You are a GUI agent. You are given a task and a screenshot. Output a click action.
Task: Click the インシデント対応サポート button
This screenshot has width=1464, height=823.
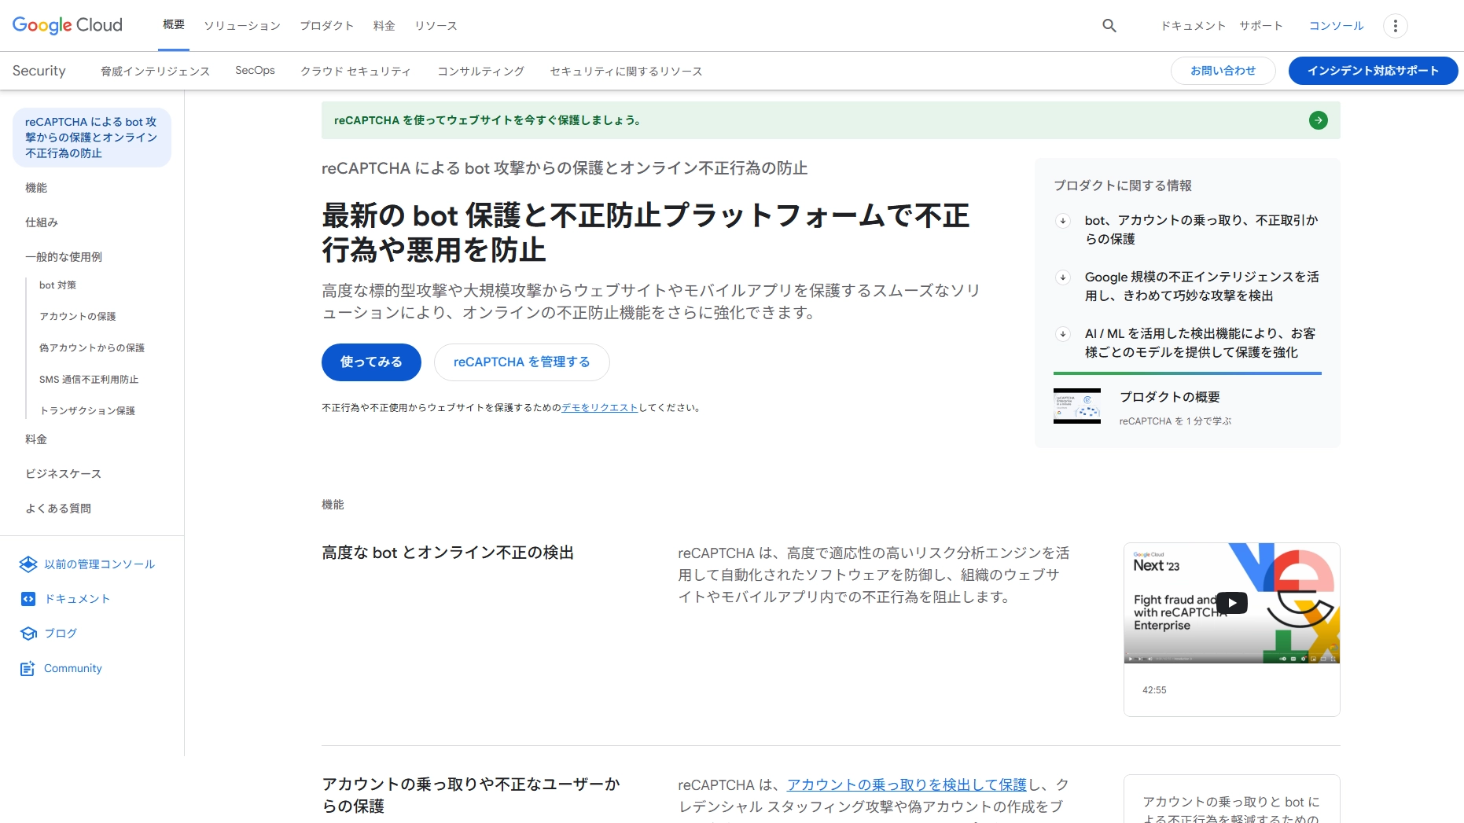point(1372,71)
